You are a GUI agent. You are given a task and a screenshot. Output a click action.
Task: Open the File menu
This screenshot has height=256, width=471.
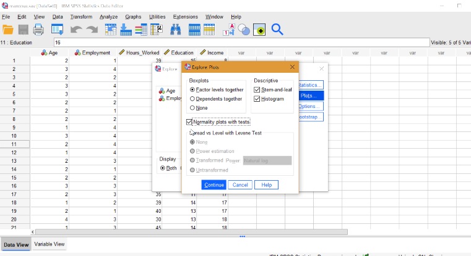click(6, 17)
